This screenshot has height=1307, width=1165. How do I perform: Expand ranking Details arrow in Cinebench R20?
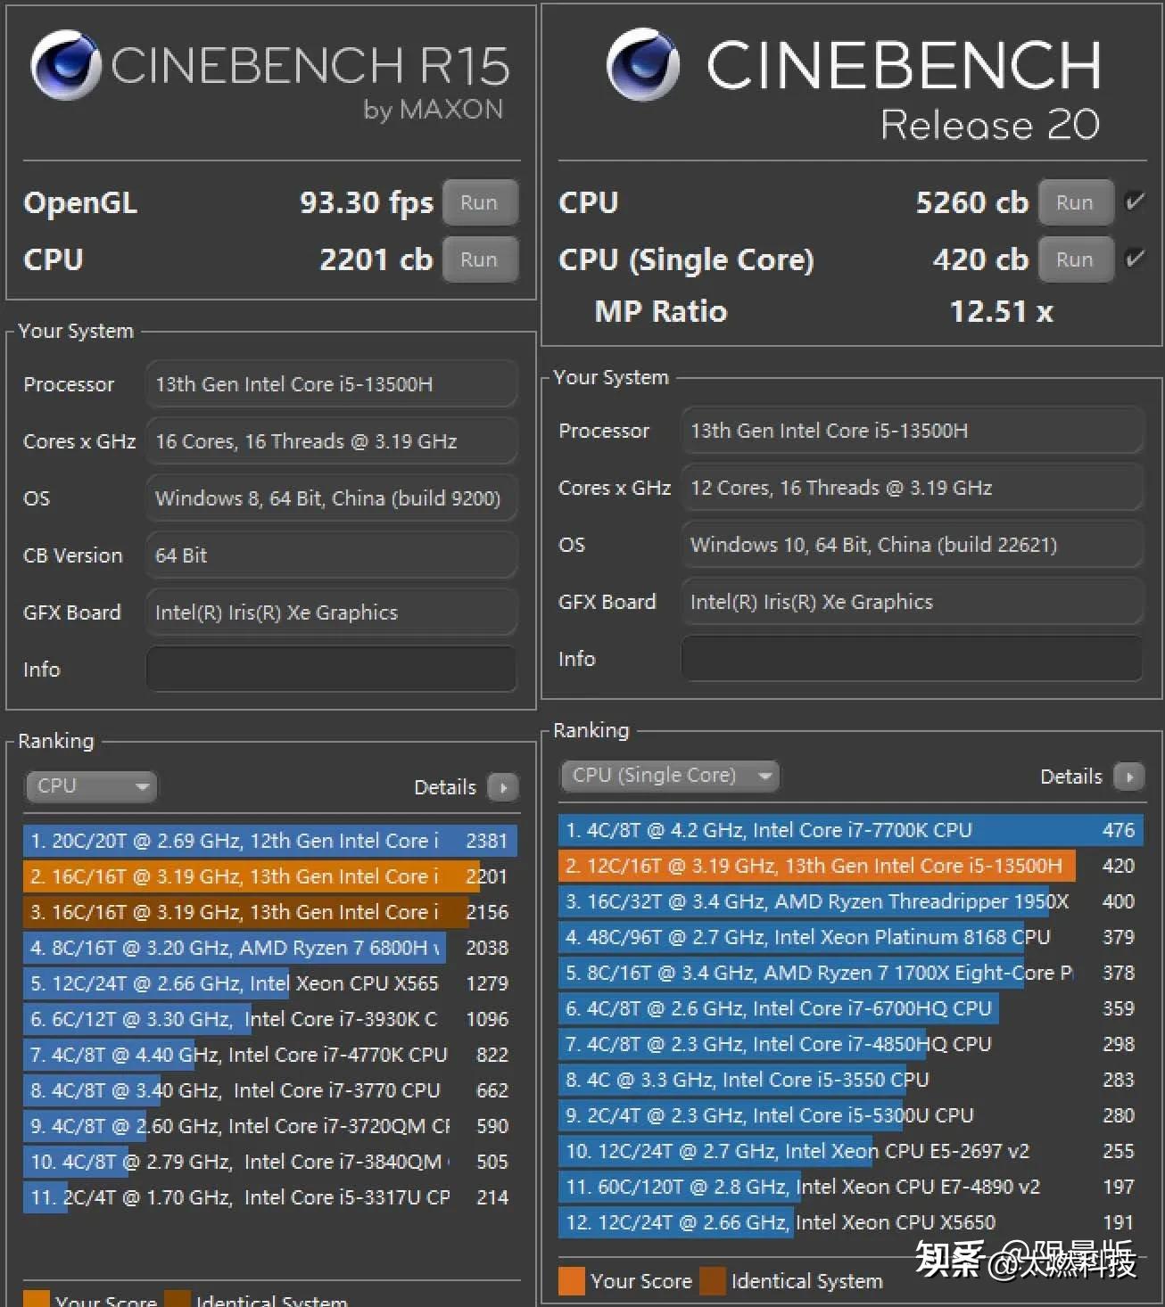[x=1130, y=777]
